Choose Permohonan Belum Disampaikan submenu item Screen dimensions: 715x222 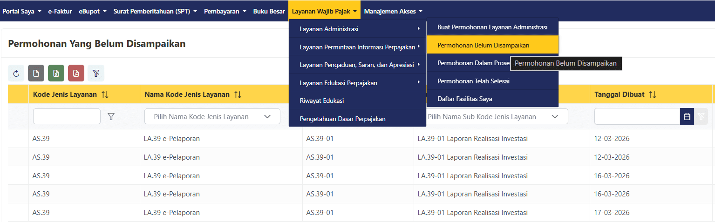[x=492, y=45]
